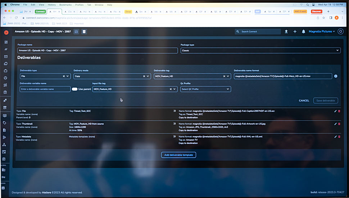Open the square icon under Admin
The image size is (349, 198).
point(3,188)
